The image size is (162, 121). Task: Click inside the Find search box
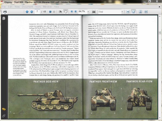tap(110, 12)
